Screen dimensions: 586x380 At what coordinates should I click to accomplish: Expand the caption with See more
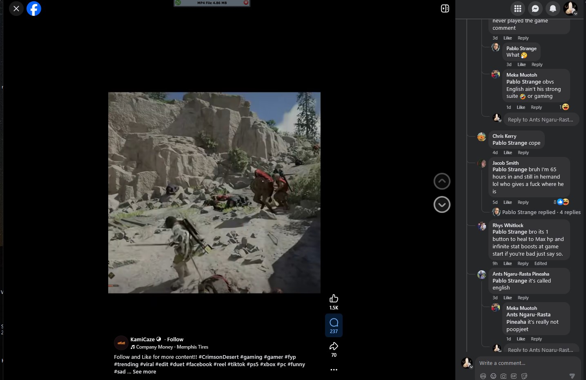[145, 372]
